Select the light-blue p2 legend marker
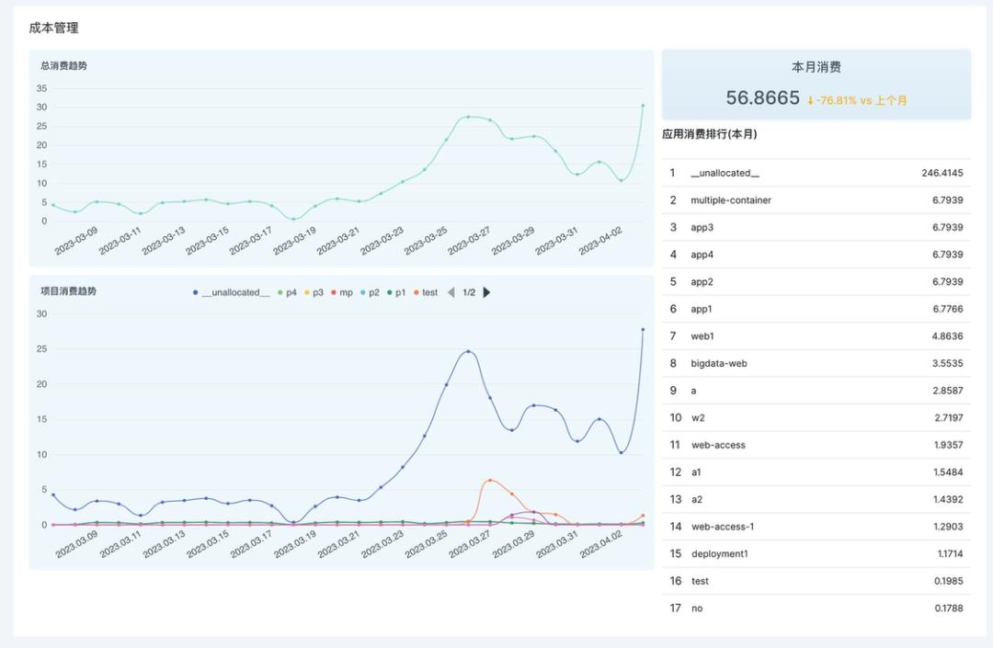This screenshot has height=648, width=993. tap(361, 292)
